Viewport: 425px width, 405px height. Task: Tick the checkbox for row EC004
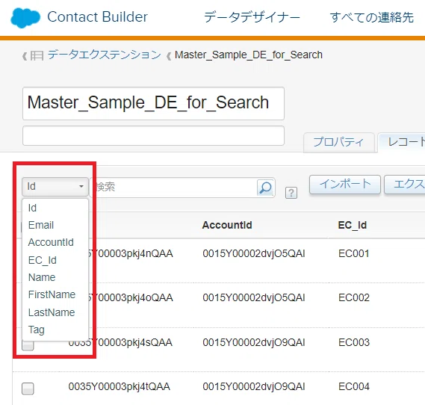[x=28, y=389]
